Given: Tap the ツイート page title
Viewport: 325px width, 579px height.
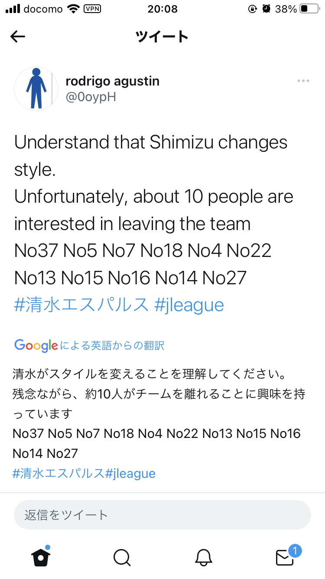Looking at the screenshot, I should pos(162,37).
